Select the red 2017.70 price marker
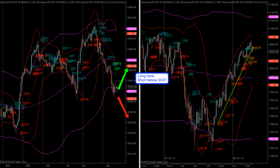 273,61
